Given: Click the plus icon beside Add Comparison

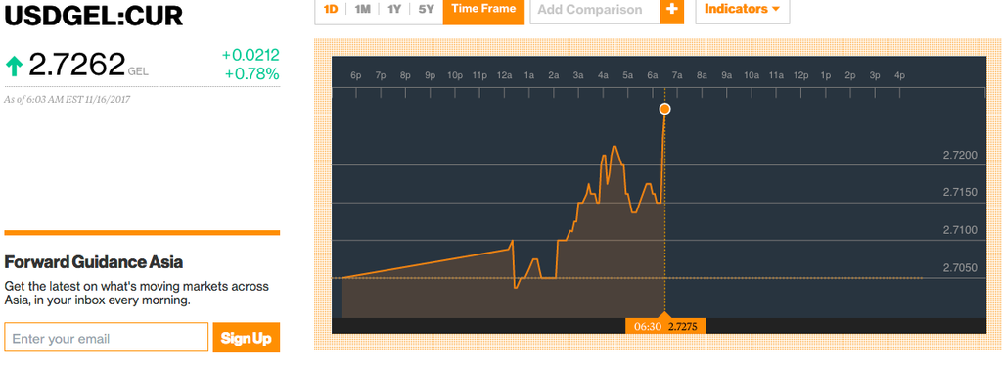Looking at the screenshot, I should click(671, 10).
